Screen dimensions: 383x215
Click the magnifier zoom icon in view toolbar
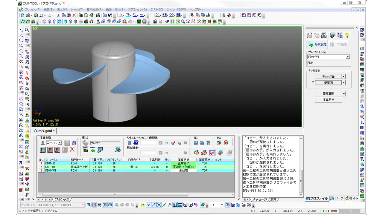tap(183, 21)
